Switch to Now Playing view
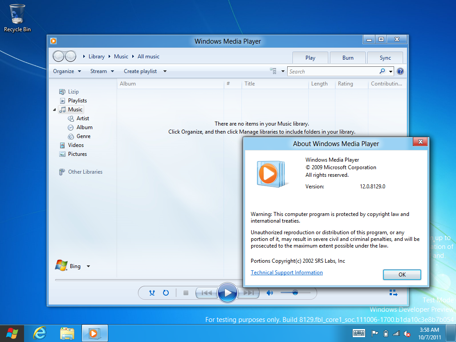The width and height of the screenshot is (456, 342). [x=393, y=293]
